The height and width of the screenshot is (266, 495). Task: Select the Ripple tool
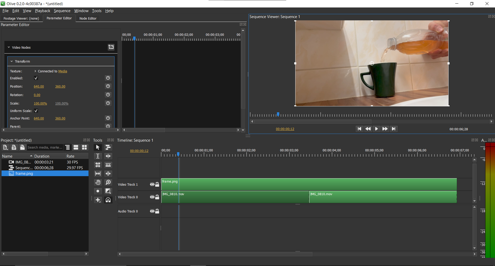click(x=108, y=156)
